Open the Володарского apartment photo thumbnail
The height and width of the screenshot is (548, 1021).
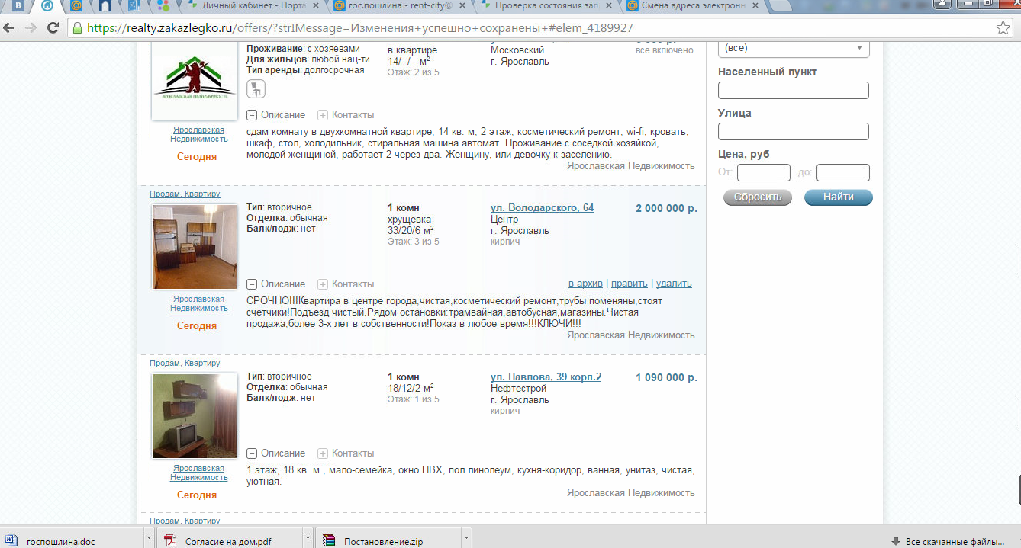point(195,246)
